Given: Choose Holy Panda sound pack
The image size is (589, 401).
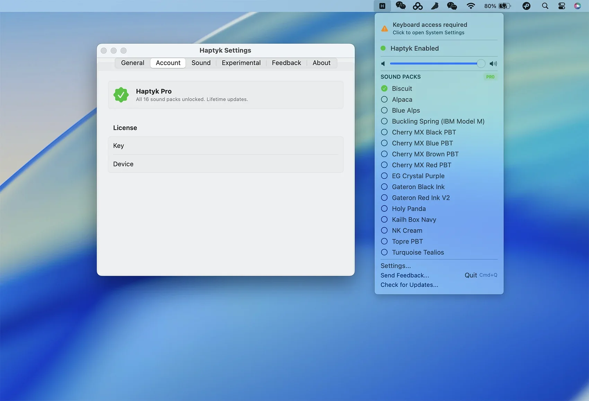Looking at the screenshot, I should [x=408, y=209].
